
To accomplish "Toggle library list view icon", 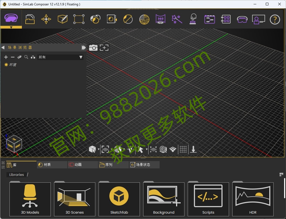I will (x=281, y=175).
